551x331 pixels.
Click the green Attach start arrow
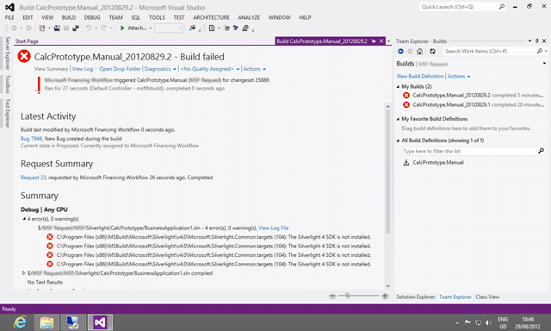point(122,28)
